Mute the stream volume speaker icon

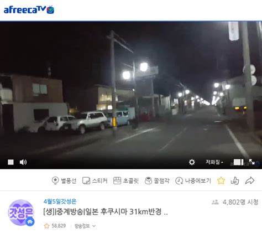click(23, 162)
